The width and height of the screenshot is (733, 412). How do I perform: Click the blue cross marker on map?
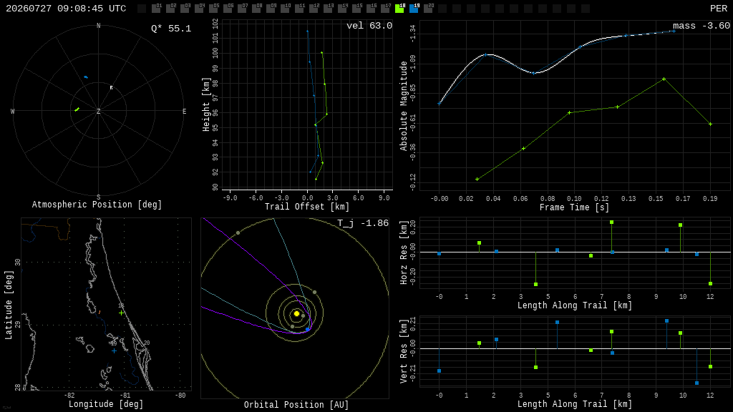point(114,350)
